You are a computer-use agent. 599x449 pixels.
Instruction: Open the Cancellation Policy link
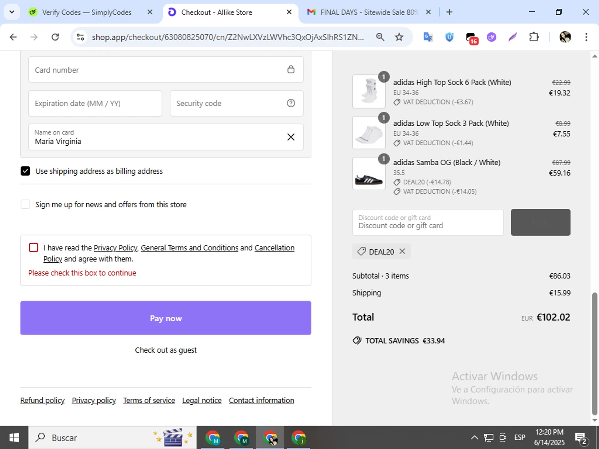[274, 248]
